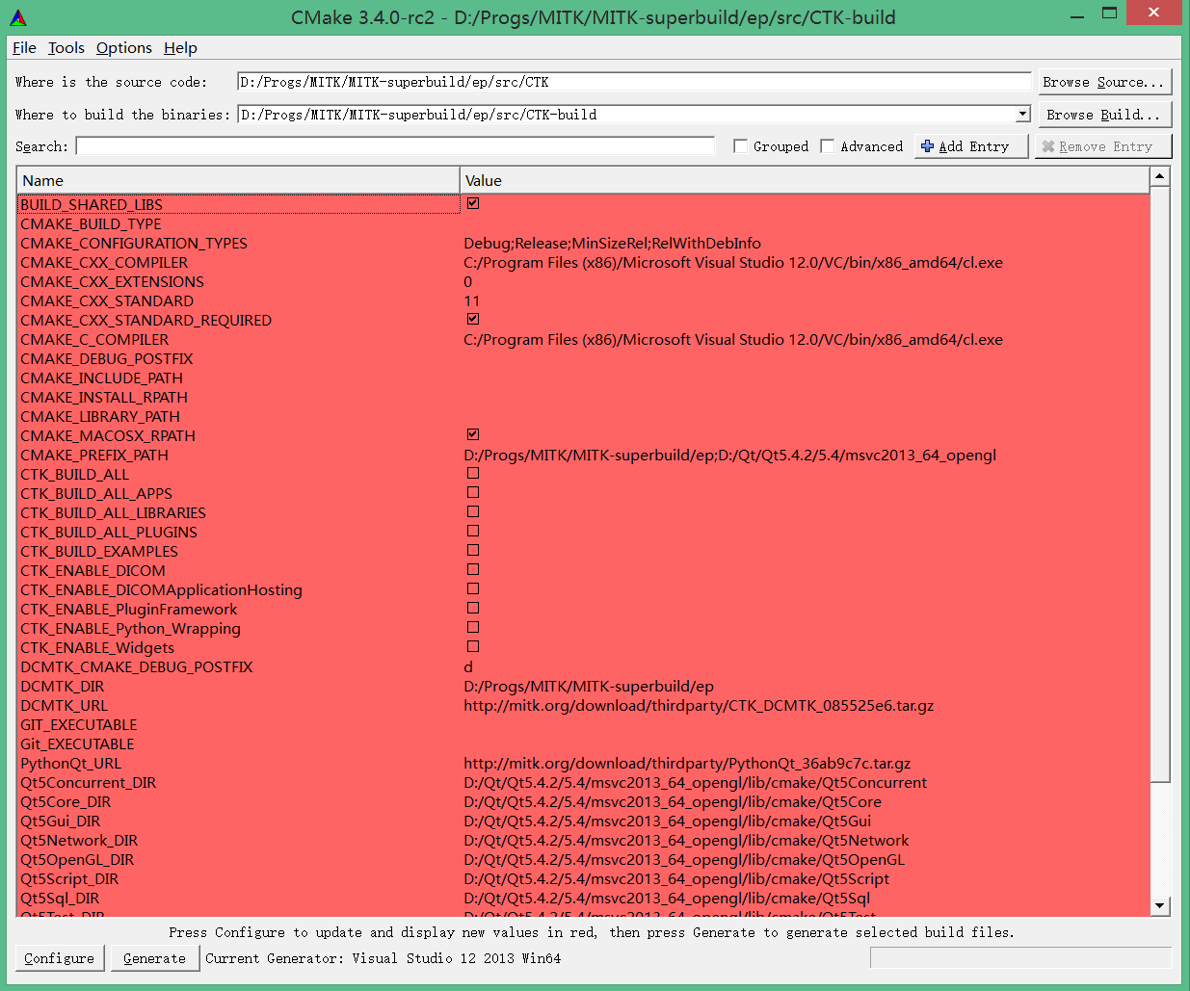Click the Add Entry button
The image size is (1190, 991).
tap(971, 146)
